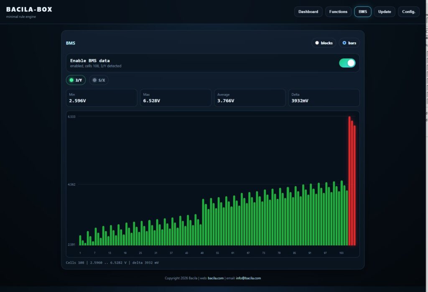Click the Min voltage card
This screenshot has width=428, height=292.
[x=102, y=98]
